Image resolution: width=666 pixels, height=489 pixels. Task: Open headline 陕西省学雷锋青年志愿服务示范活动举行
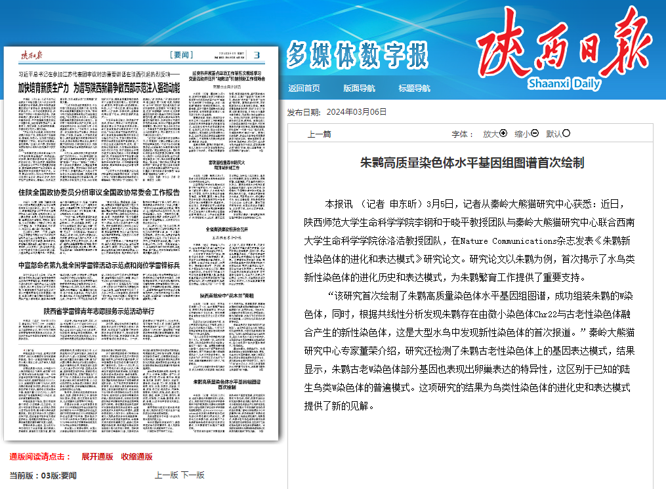(x=99, y=311)
